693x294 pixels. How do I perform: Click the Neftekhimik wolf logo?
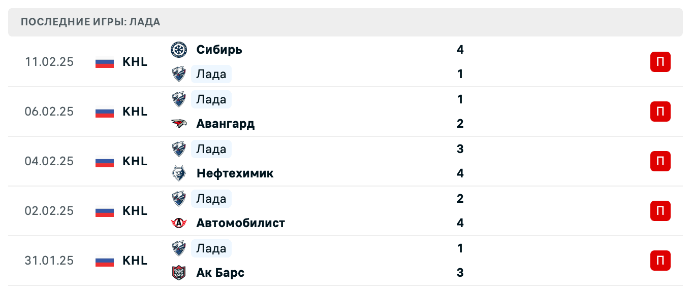178,173
